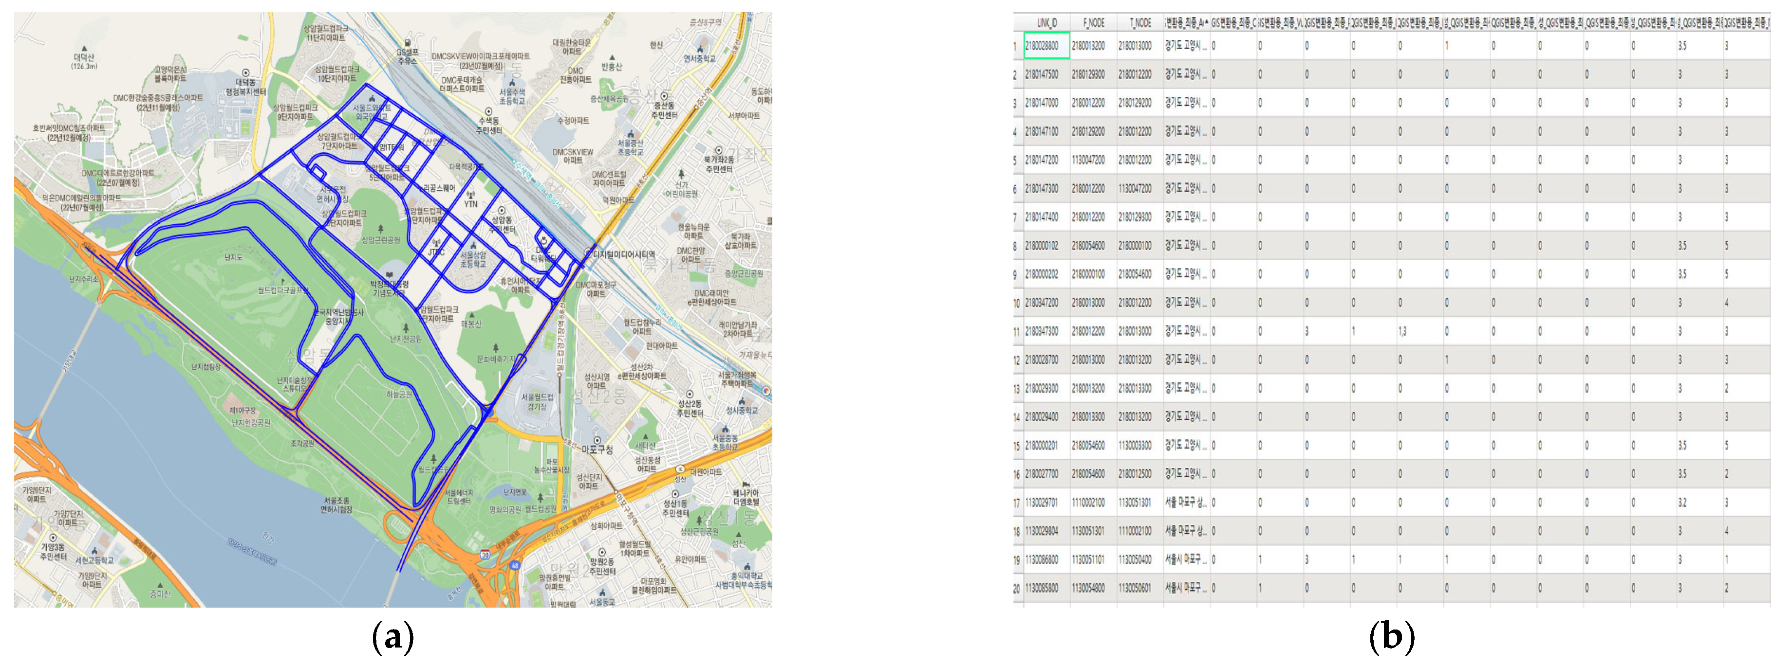Click the 서울 마포구 cell in row 17
Screen dimensions: 1792x666
tap(1185, 503)
